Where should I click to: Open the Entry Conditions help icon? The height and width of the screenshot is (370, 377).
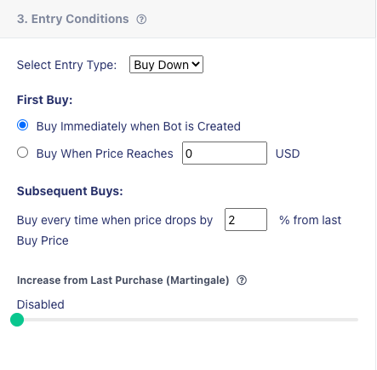coord(141,20)
